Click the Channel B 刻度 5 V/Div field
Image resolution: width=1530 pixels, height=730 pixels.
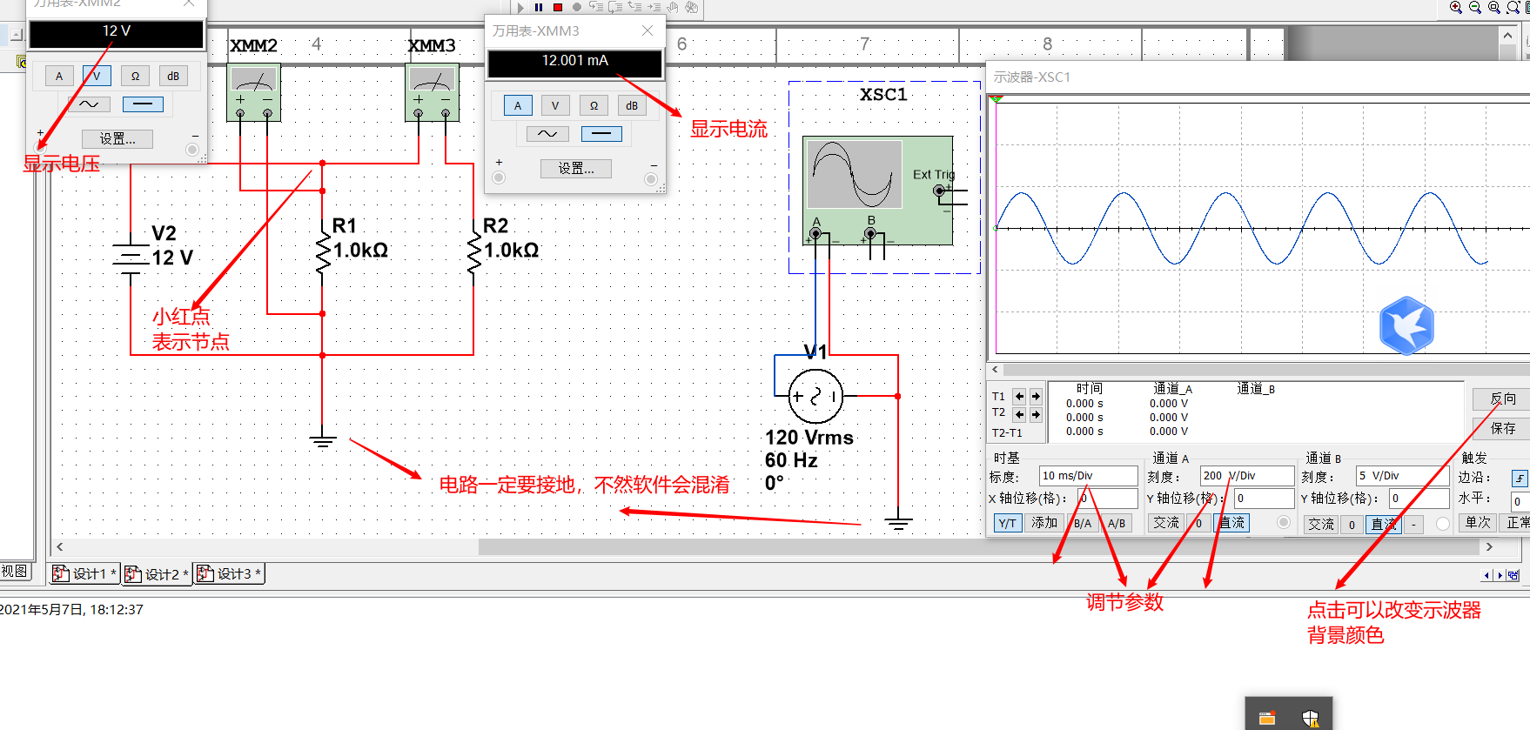1403,476
